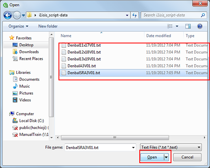The height and width of the screenshot is (168, 210).
Task: Click the Cancel button
Action: click(x=187, y=157)
